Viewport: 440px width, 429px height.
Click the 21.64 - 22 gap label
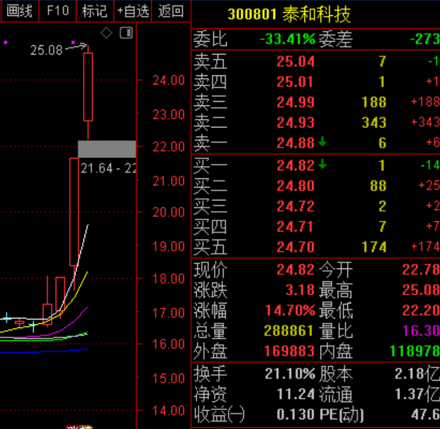108,169
